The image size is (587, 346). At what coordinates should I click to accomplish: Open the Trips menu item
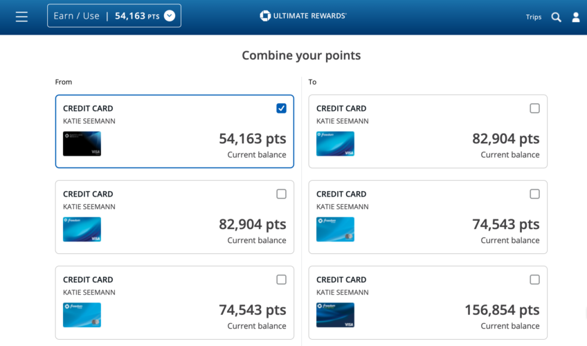click(533, 17)
